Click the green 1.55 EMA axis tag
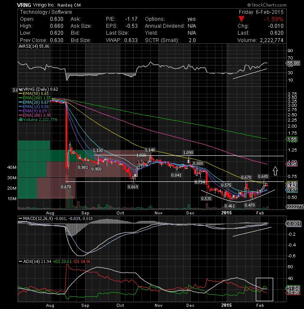The image size is (304, 309). 292,139
